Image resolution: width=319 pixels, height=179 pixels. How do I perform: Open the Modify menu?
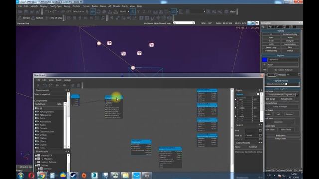(34, 6)
